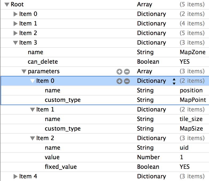Select the can_delete key row
The height and width of the screenshot is (181, 209).
[104, 62]
